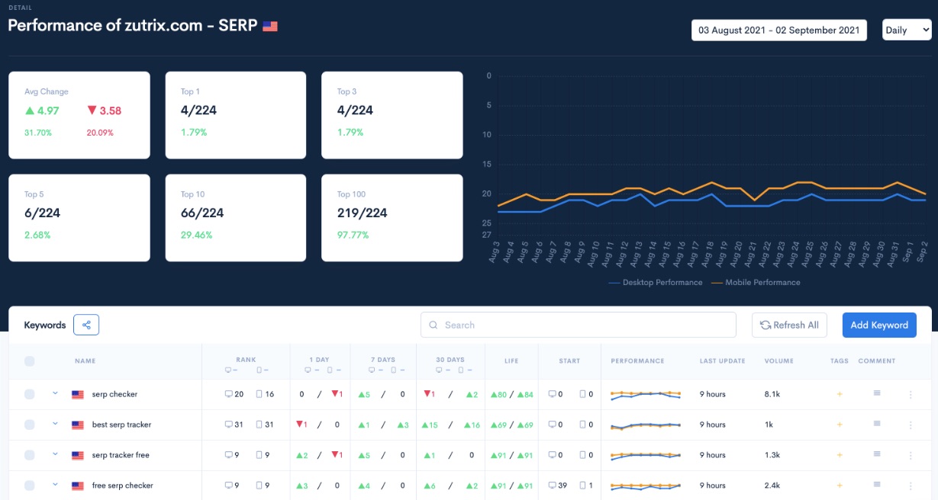Open more options for serp checker row
This screenshot has height=500, width=938.
coord(910,395)
